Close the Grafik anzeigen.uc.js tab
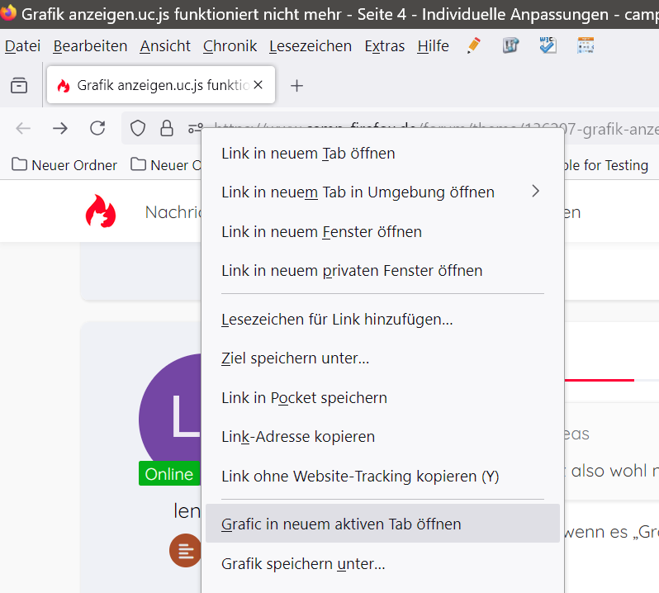This screenshot has width=659, height=593. pos(258,85)
